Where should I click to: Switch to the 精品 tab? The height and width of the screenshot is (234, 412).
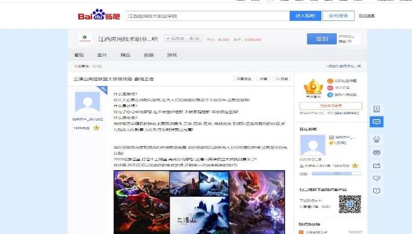[x=125, y=55]
